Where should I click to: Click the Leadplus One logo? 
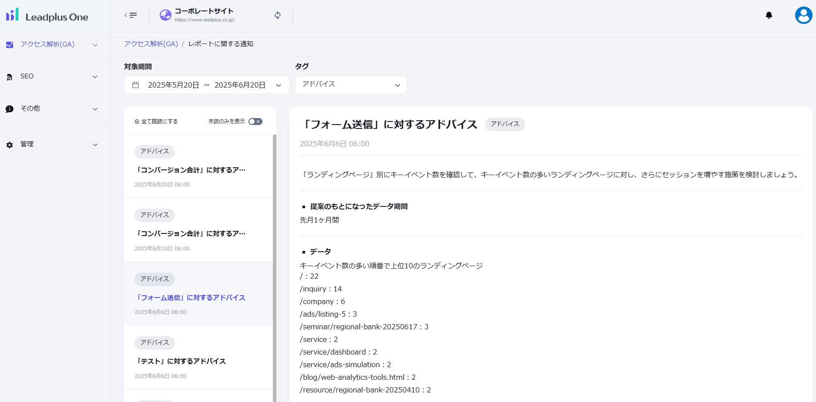(x=47, y=16)
